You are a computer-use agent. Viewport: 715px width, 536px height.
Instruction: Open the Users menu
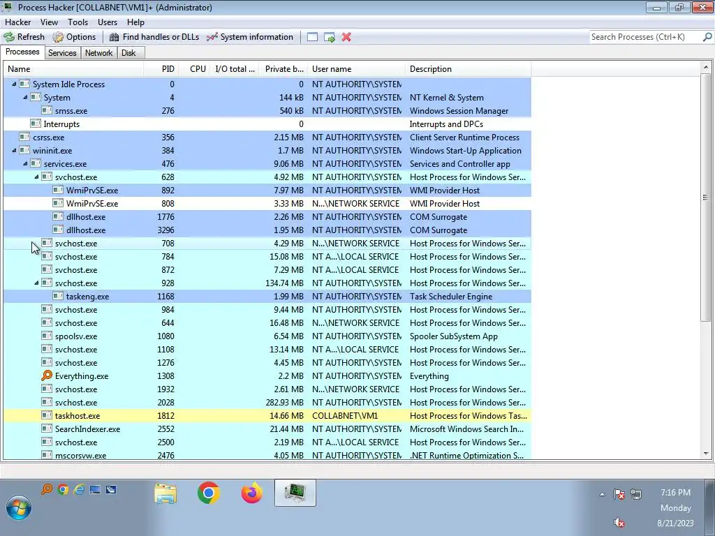(x=107, y=22)
